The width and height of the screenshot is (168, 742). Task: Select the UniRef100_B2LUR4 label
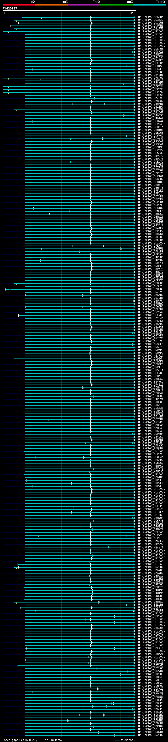point(151,332)
